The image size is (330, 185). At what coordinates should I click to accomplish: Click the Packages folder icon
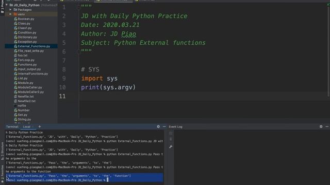point(15,10)
